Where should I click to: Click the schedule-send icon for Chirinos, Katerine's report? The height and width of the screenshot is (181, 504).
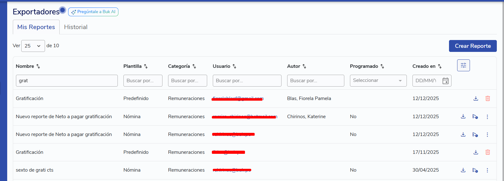(x=475, y=117)
